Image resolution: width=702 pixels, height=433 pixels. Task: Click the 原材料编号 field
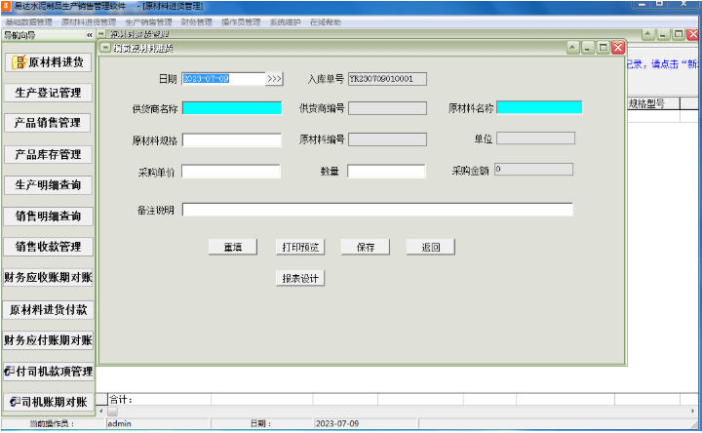387,139
